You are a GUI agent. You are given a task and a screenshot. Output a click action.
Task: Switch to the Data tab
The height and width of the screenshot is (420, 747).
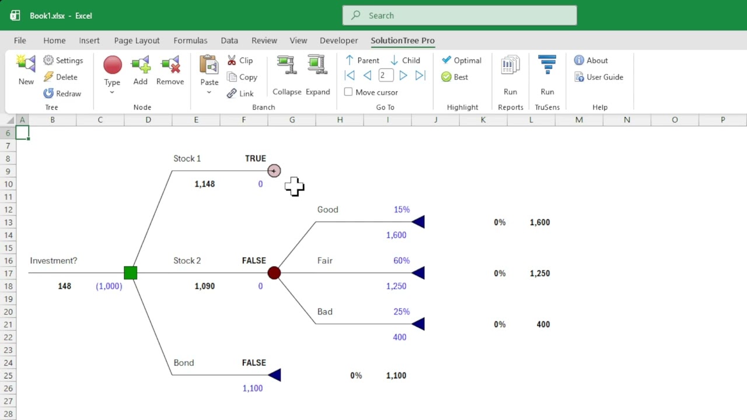pos(229,40)
